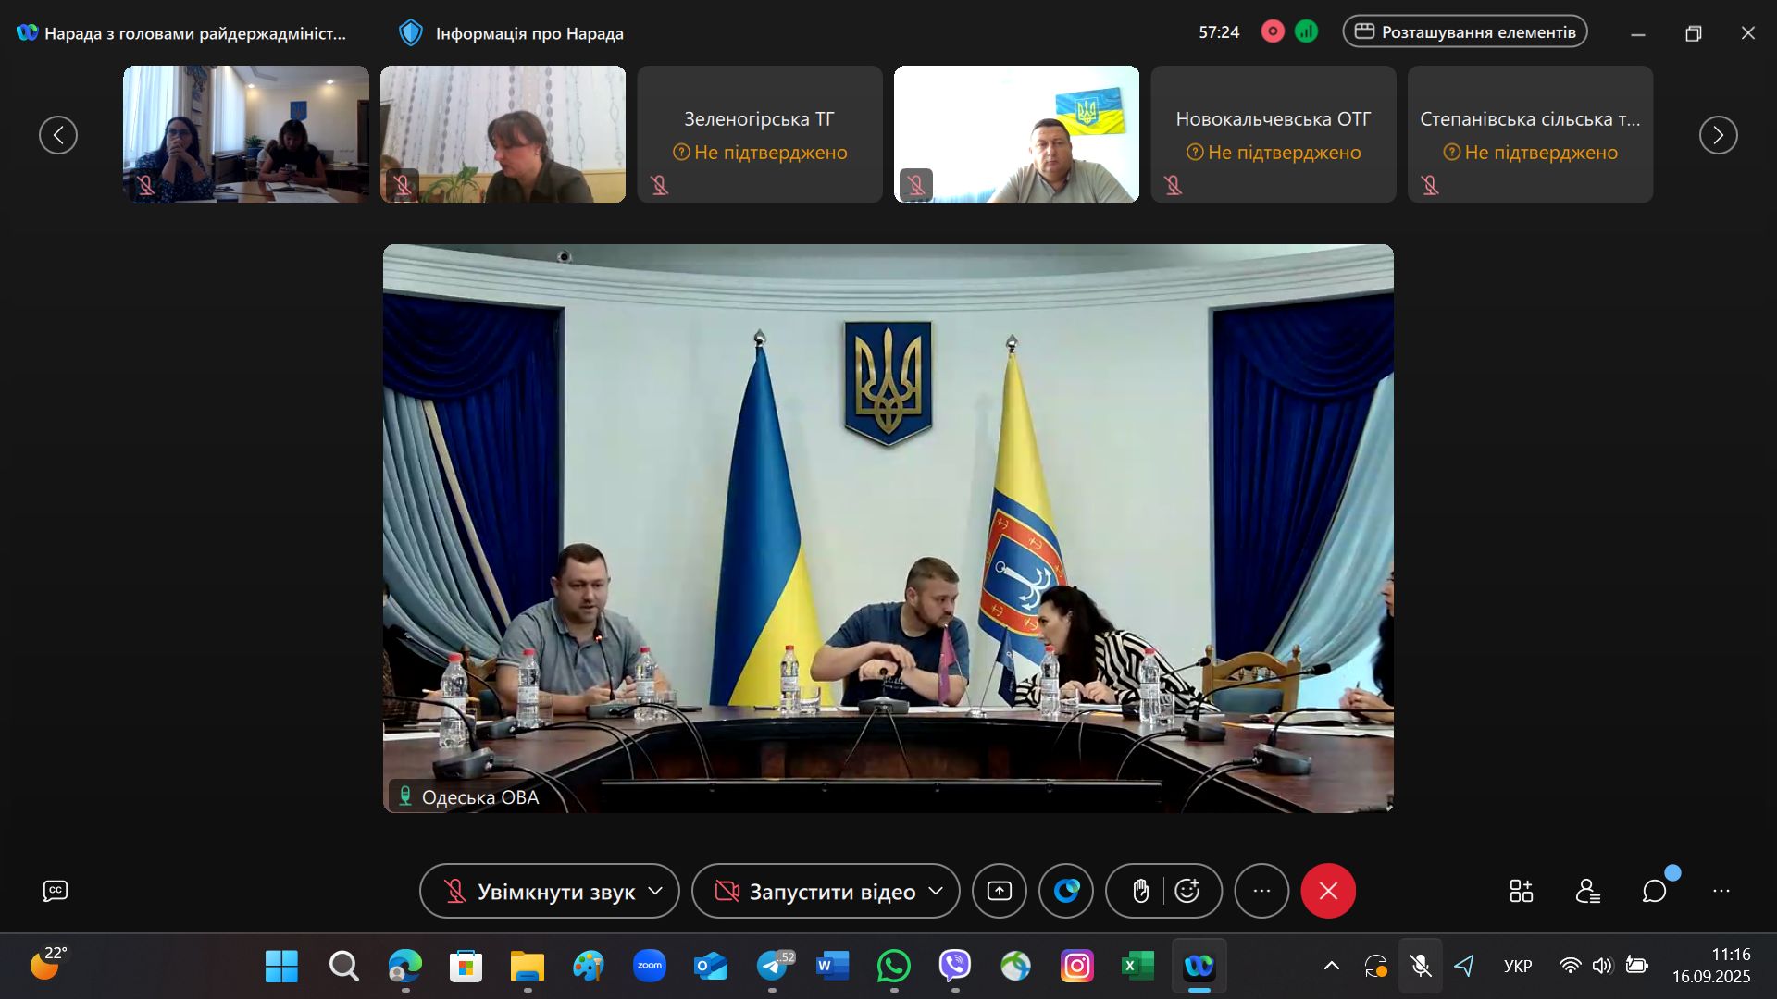Toggle Увімкнути звук to unmute microphone
The width and height of the screenshot is (1777, 999).
[541, 891]
